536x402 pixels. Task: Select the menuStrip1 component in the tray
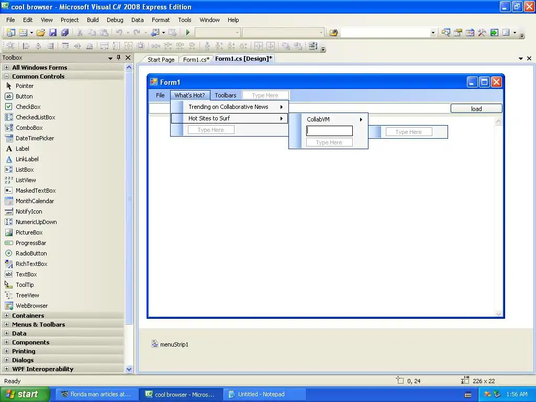[170, 344]
